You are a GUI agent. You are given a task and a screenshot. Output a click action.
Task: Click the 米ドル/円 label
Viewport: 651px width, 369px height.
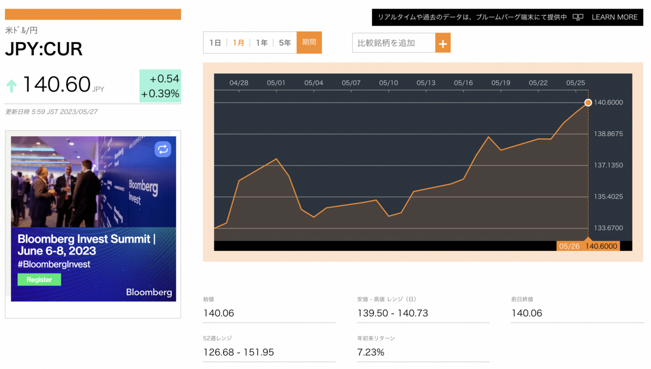click(21, 30)
